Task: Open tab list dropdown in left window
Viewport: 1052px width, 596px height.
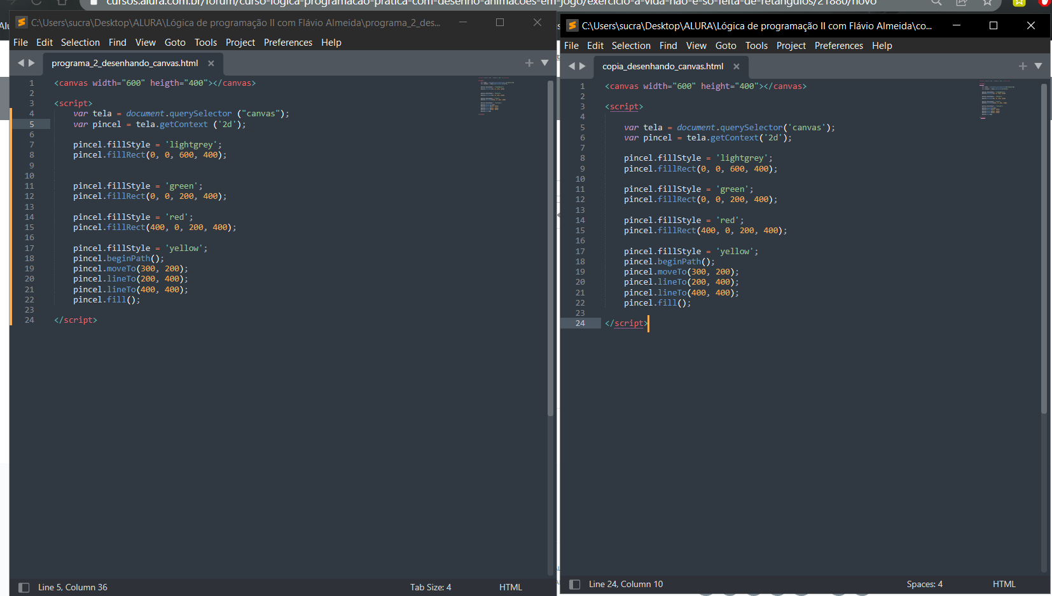Action: [544, 63]
